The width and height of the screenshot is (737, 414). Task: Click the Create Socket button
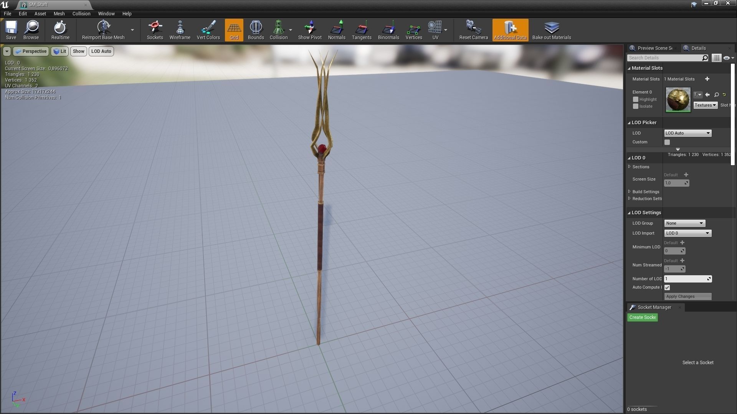(x=642, y=317)
